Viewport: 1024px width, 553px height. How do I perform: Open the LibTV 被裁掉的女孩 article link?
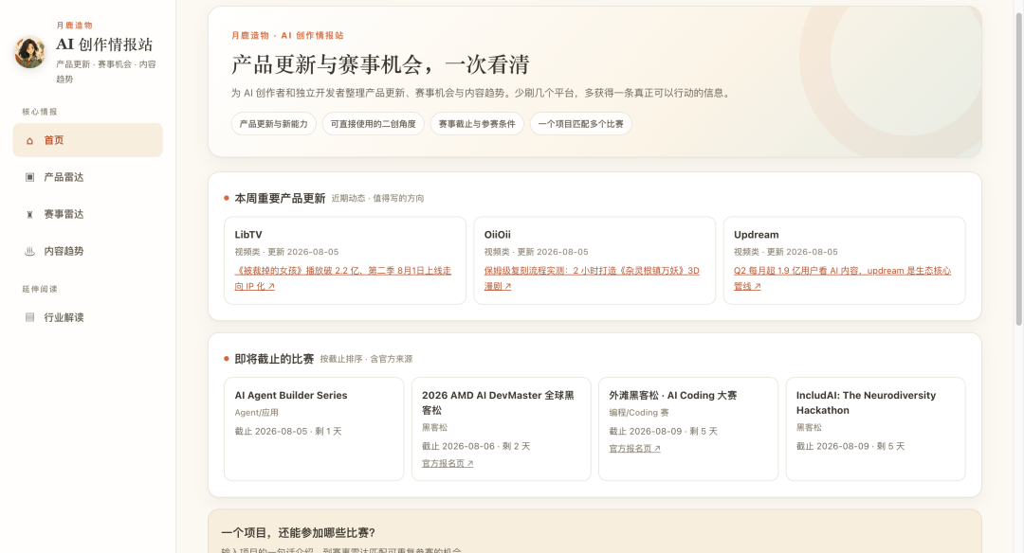pos(343,278)
